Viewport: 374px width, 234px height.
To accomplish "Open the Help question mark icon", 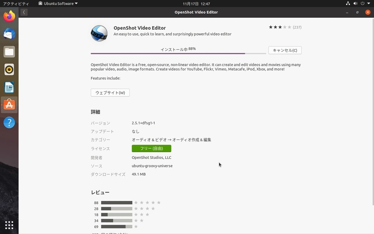I will click(x=9, y=123).
